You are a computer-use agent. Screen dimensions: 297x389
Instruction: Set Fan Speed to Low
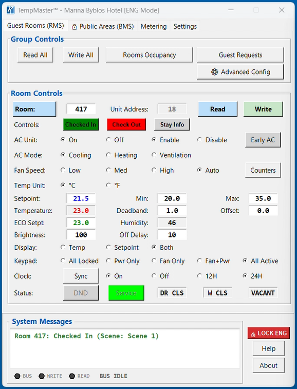71,170
